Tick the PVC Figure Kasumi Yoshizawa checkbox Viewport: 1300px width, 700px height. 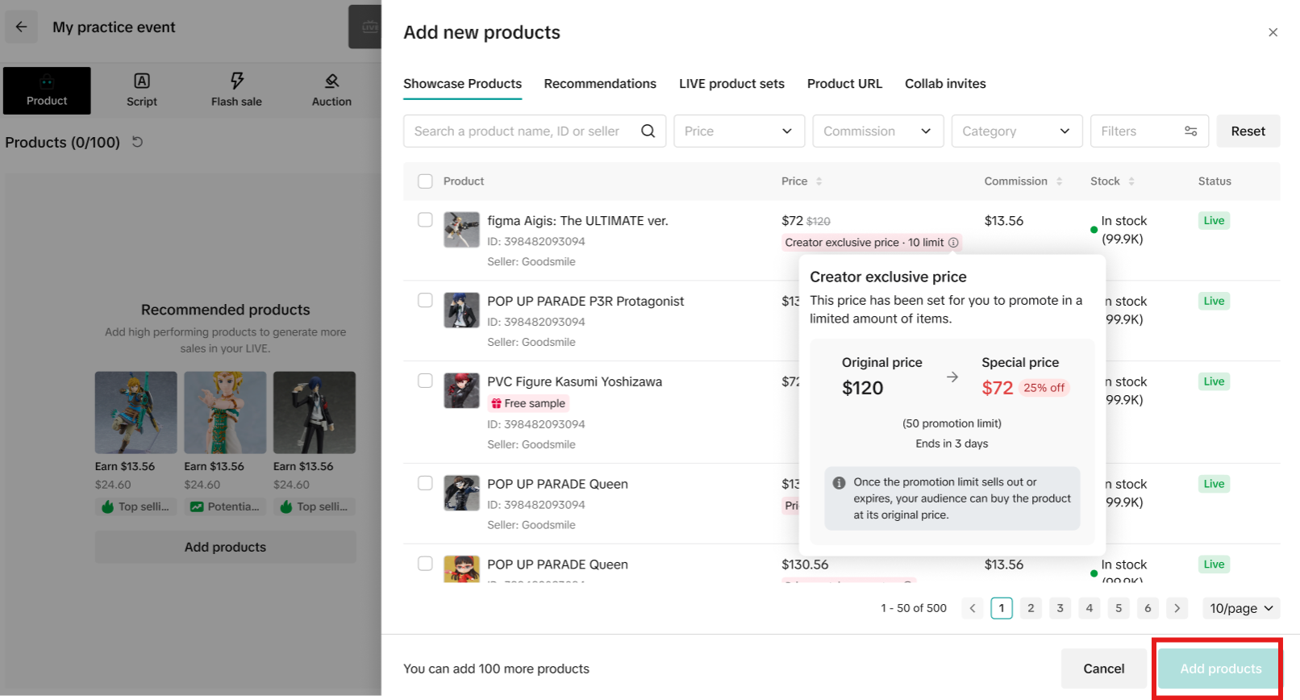425,381
